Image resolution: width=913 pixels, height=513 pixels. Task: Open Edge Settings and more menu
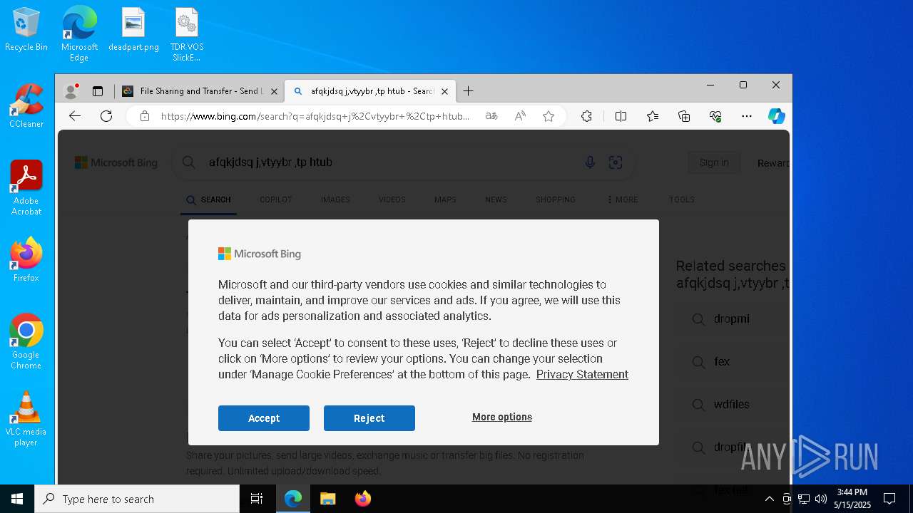(747, 116)
